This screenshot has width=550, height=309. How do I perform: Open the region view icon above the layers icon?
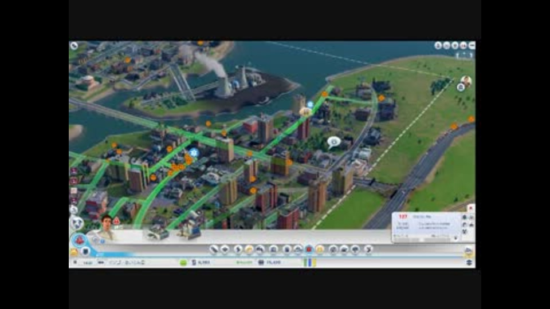(x=468, y=251)
